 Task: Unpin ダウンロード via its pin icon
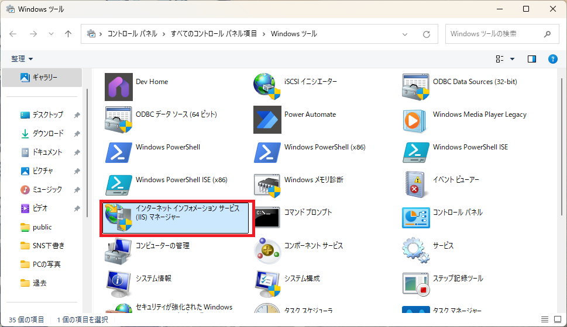[77, 134]
